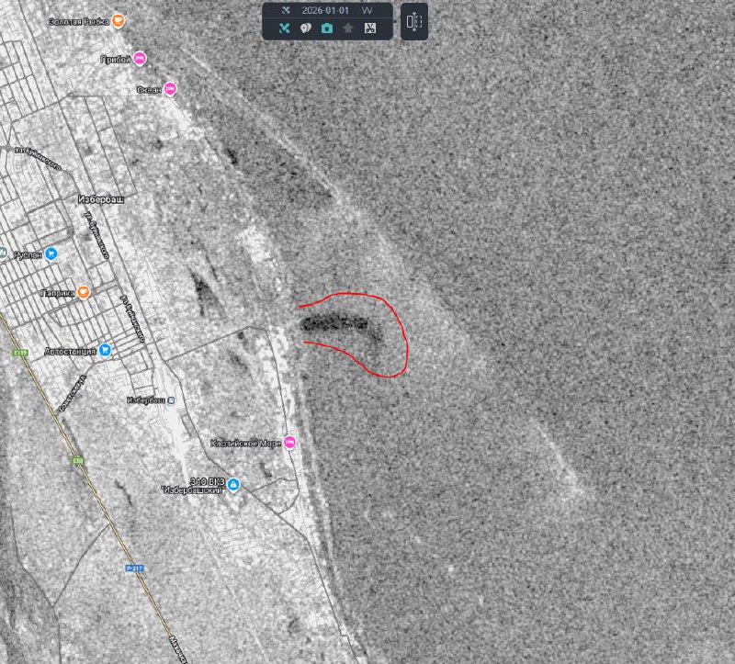
Task: Click the camera snapshot icon
Action: [x=327, y=28]
